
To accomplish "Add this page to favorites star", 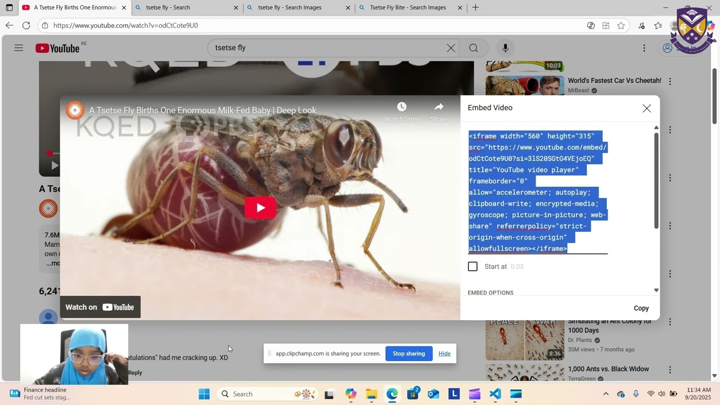I will [621, 25].
